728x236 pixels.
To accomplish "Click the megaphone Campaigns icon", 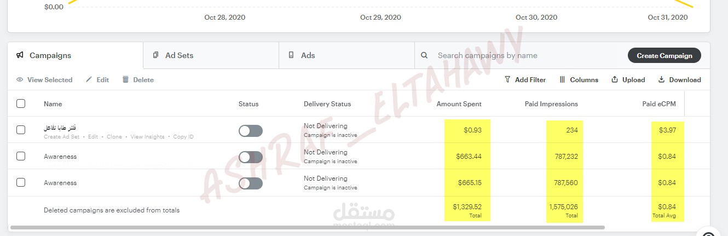I will click(20, 55).
